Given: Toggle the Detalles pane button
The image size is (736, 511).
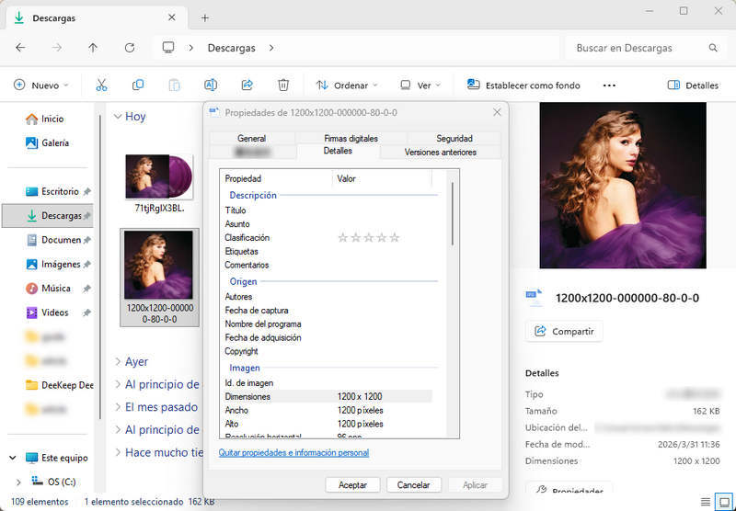Looking at the screenshot, I should coord(693,85).
